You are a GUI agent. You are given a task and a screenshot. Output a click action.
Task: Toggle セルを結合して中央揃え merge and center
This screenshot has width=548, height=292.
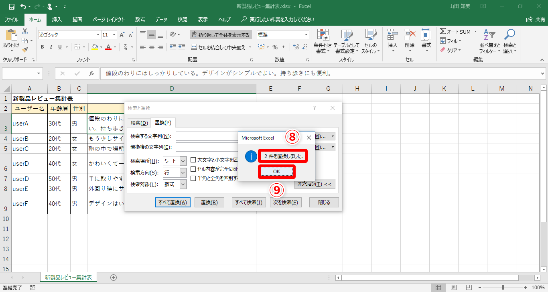(x=219, y=47)
